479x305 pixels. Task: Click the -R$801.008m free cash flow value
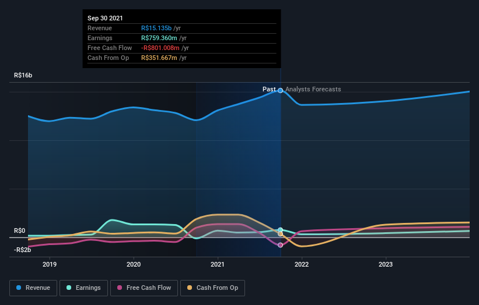click(x=160, y=48)
